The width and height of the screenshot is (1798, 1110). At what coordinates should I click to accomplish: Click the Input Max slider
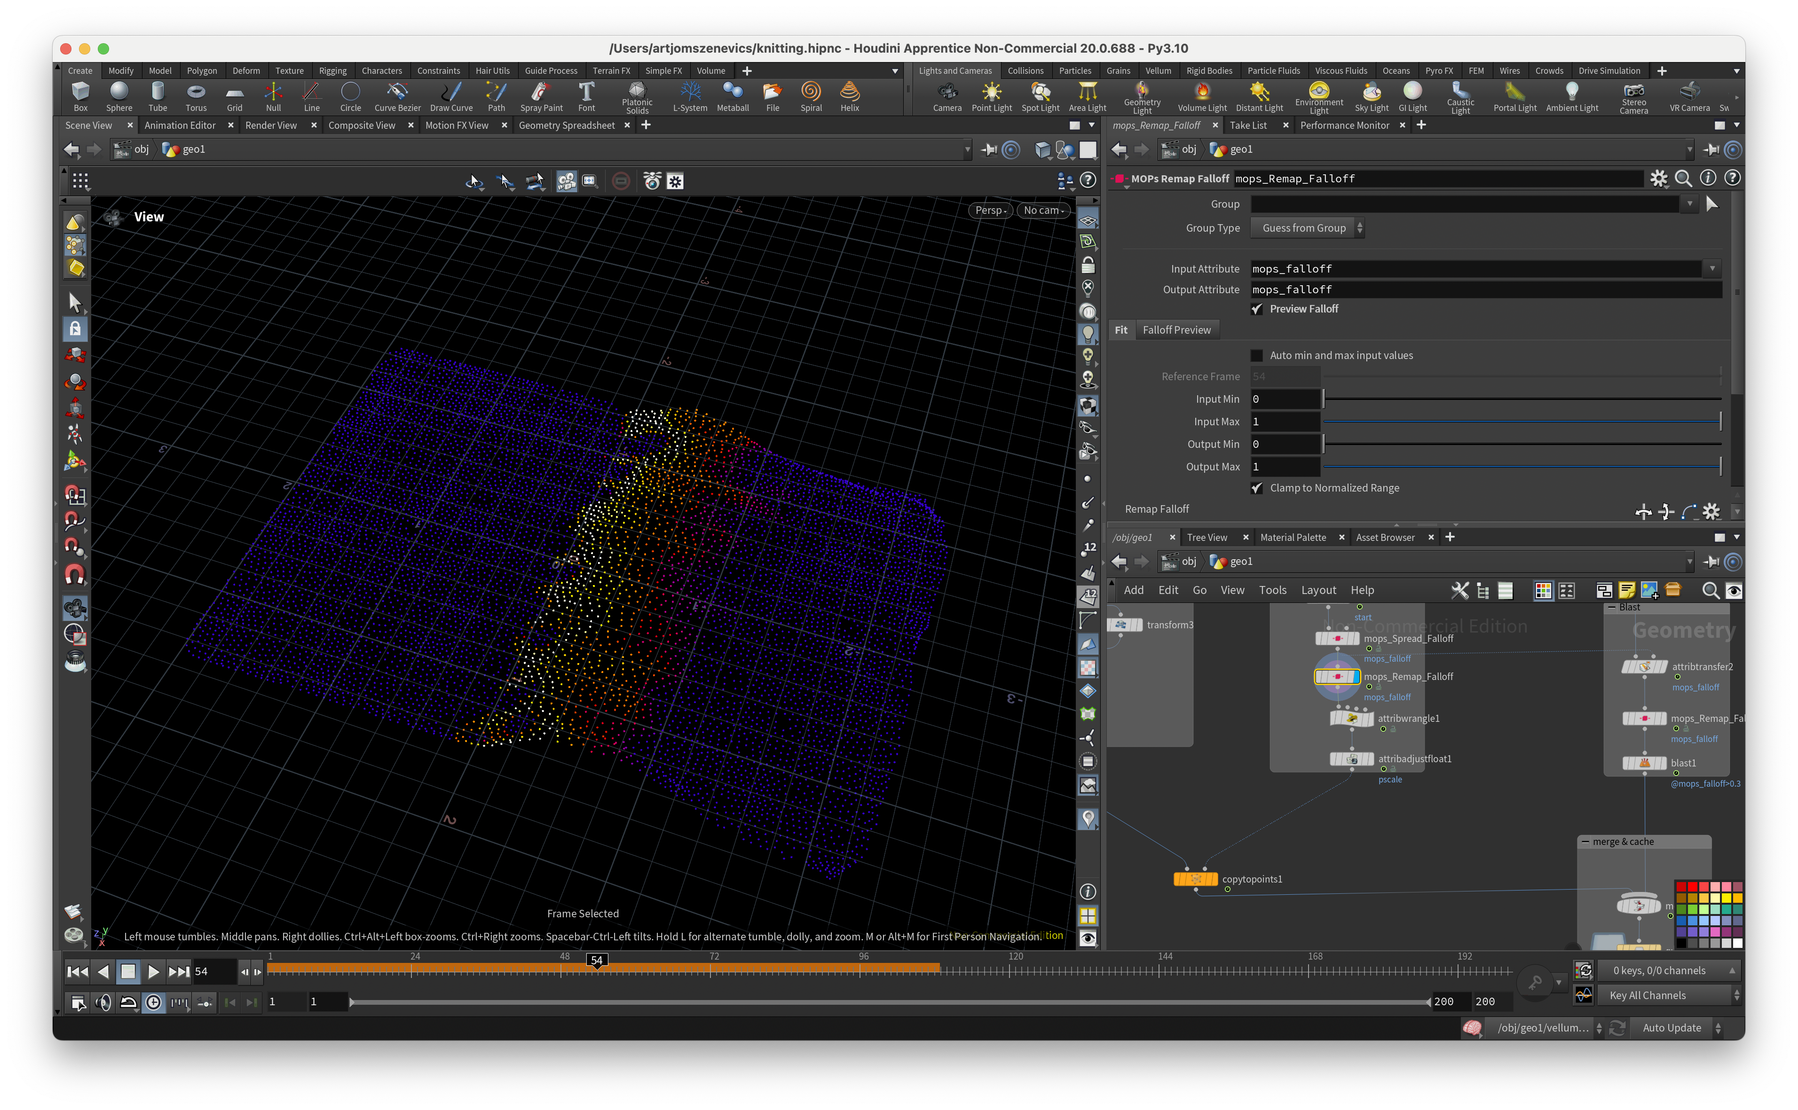click(1521, 422)
